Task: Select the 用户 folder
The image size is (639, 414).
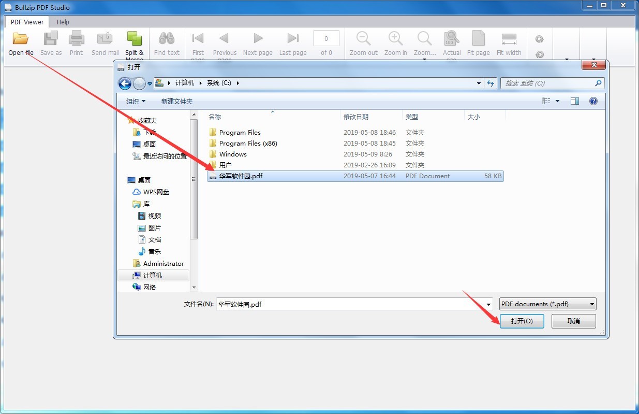Action: pos(355,165)
